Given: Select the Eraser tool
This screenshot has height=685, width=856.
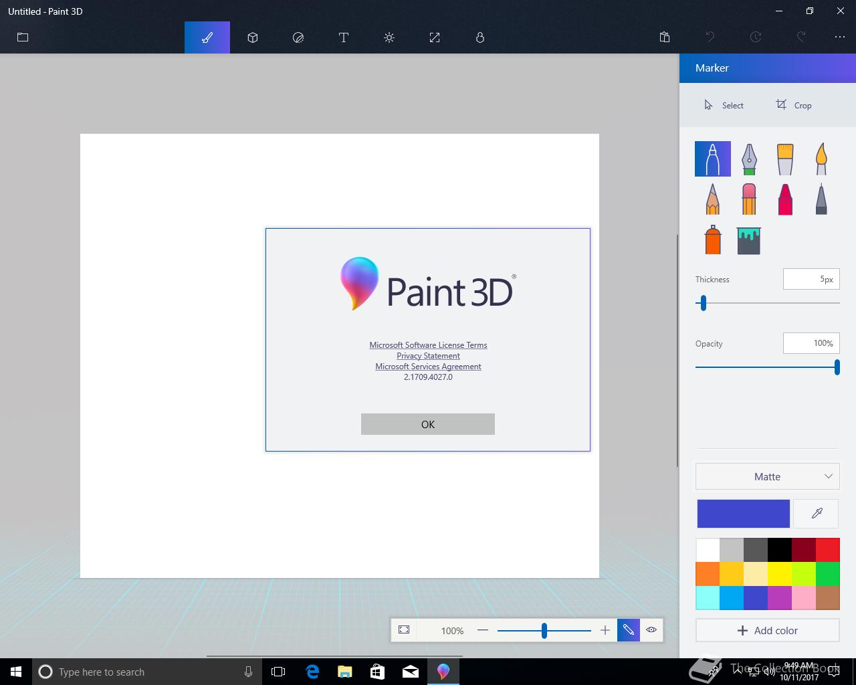Looking at the screenshot, I should [749, 199].
